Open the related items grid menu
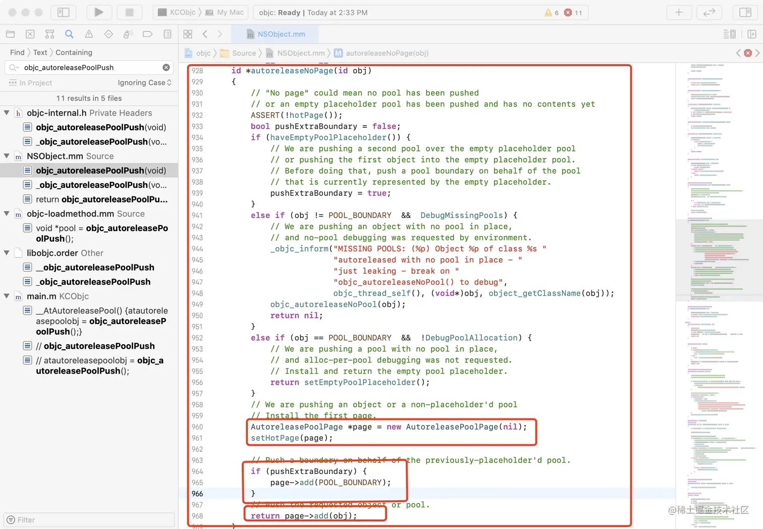 click(x=188, y=34)
